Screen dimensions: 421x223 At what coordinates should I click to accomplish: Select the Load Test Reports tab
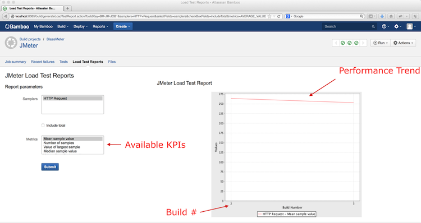[88, 62]
